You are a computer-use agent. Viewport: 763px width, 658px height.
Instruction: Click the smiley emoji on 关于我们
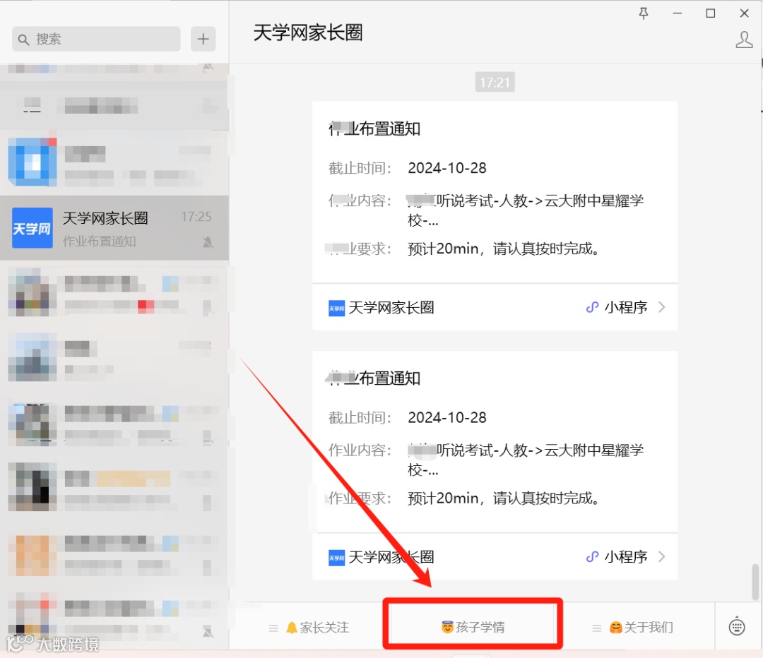point(615,628)
